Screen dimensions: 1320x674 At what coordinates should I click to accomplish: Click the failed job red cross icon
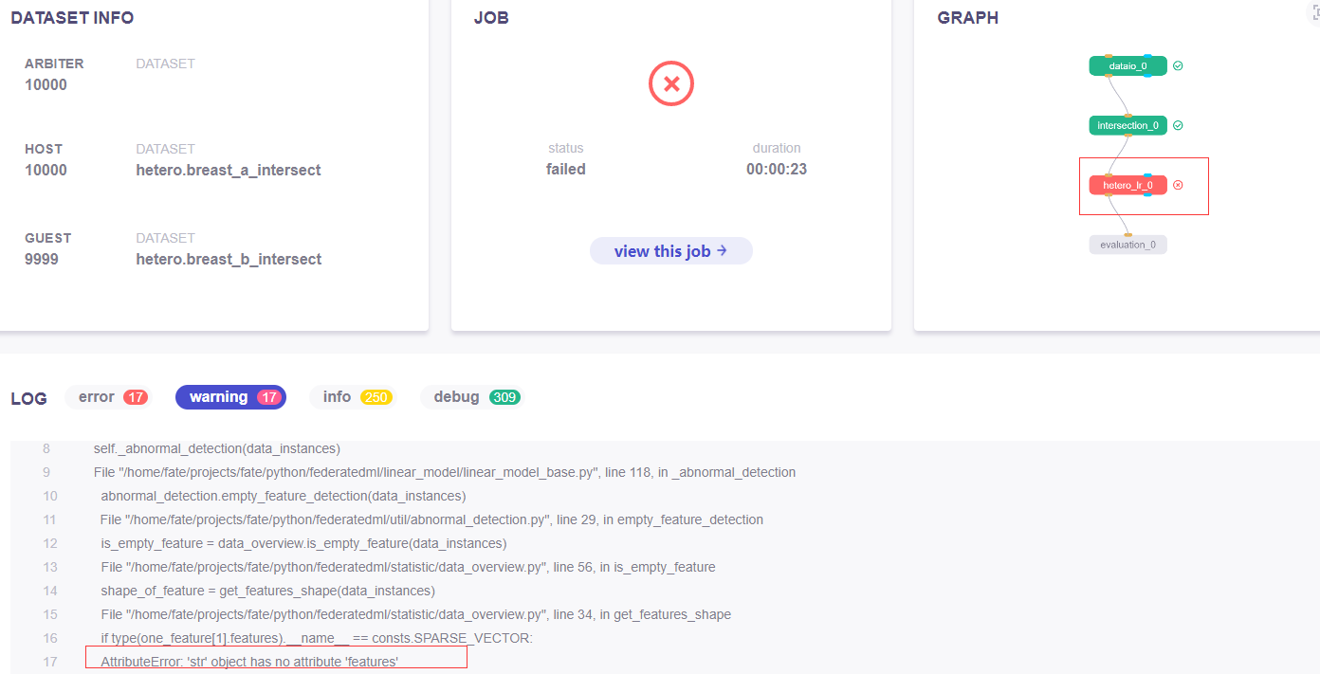pyautogui.click(x=671, y=83)
